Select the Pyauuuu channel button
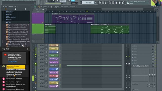 pyautogui.click(x=54, y=86)
